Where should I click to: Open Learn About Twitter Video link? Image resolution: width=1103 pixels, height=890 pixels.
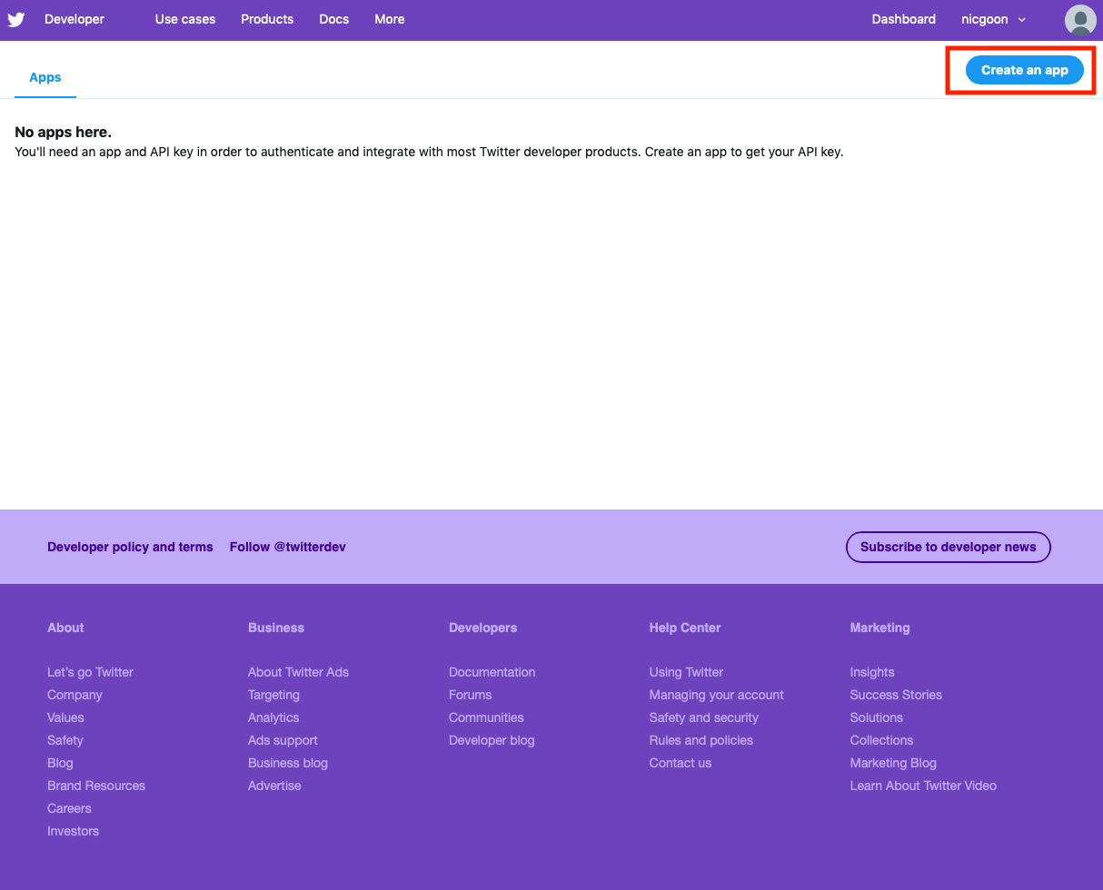tap(923, 786)
